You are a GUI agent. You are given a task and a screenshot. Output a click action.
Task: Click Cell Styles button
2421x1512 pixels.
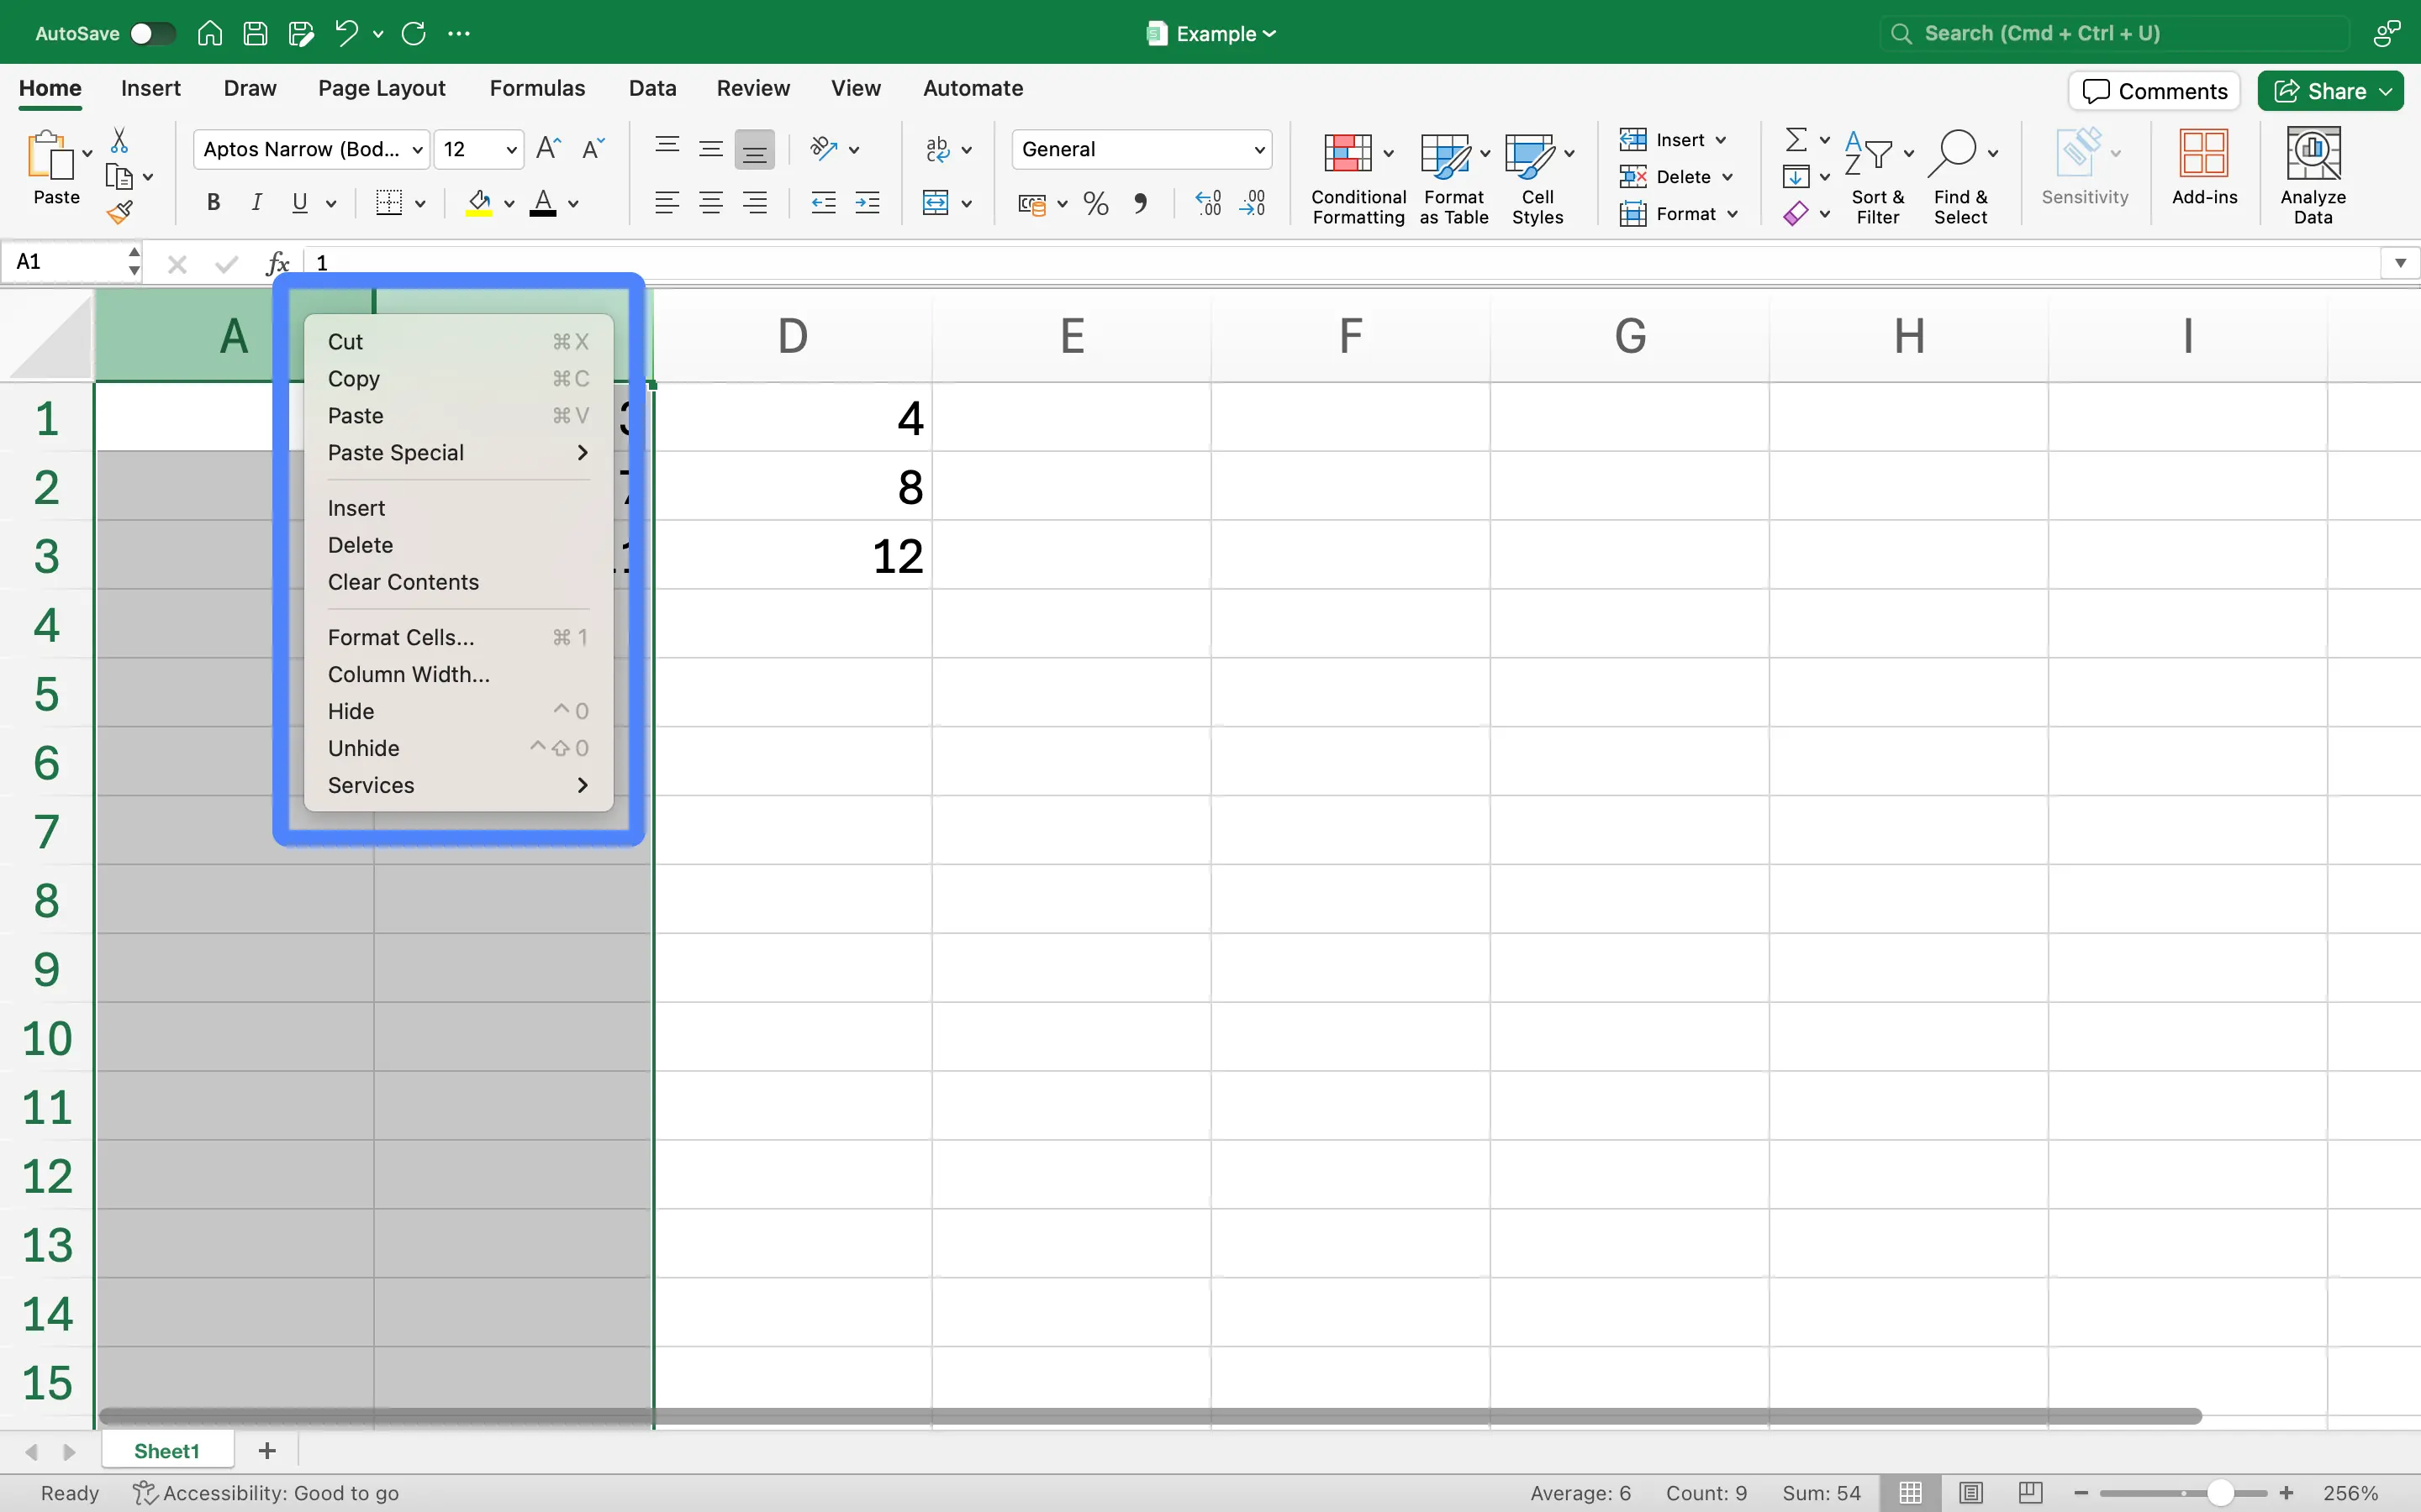pyautogui.click(x=1538, y=178)
